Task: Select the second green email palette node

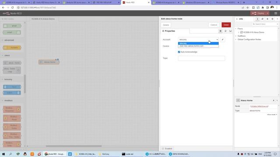Action: click(x=12, y=32)
